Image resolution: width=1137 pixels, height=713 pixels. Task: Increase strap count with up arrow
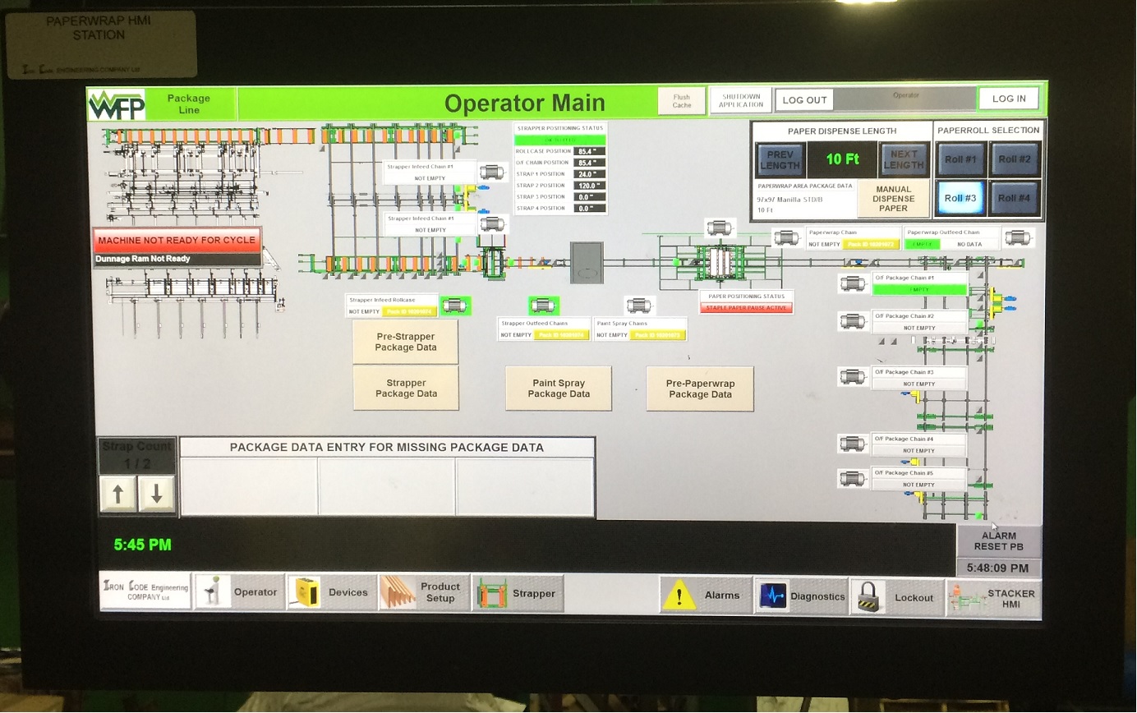[x=118, y=494]
